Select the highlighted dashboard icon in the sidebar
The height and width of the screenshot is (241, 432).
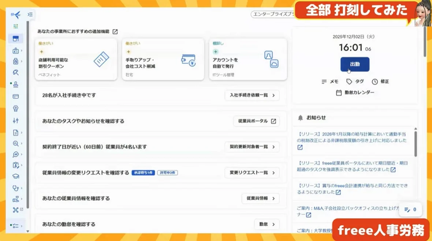[16, 38]
